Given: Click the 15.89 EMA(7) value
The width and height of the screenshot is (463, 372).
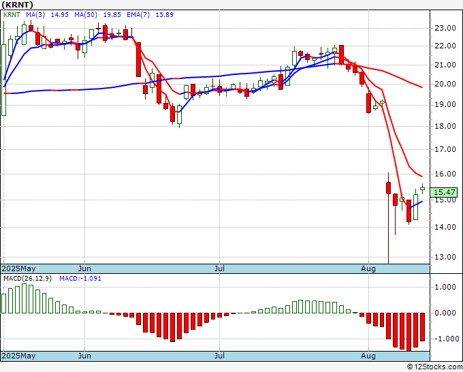Looking at the screenshot, I should pyautogui.click(x=165, y=15).
